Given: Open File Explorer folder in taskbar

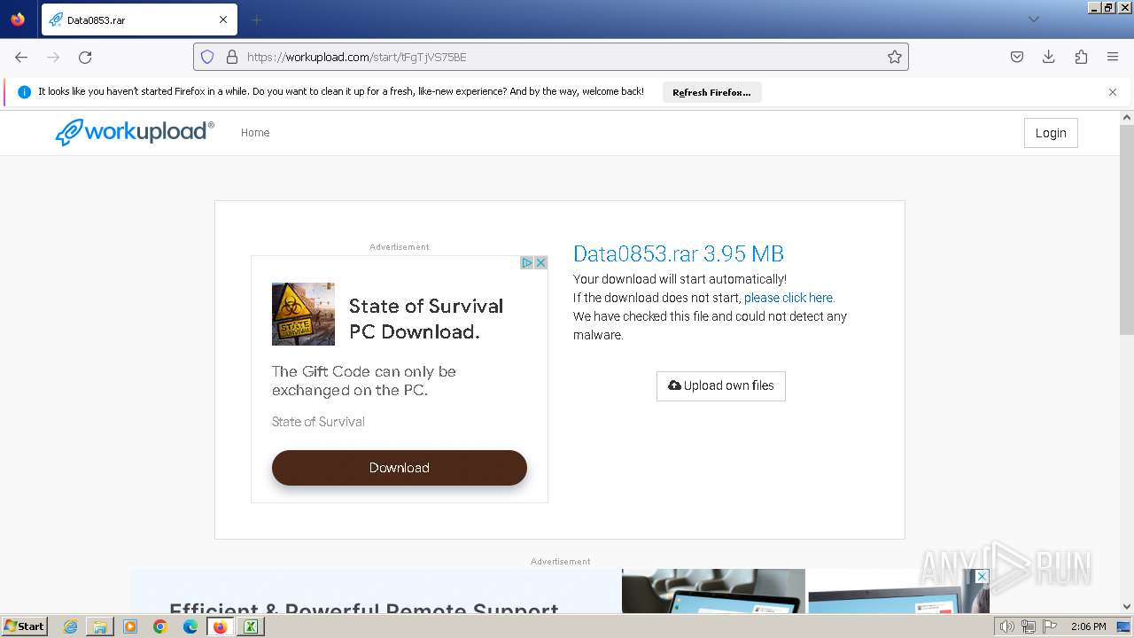Looking at the screenshot, I should tap(100, 626).
